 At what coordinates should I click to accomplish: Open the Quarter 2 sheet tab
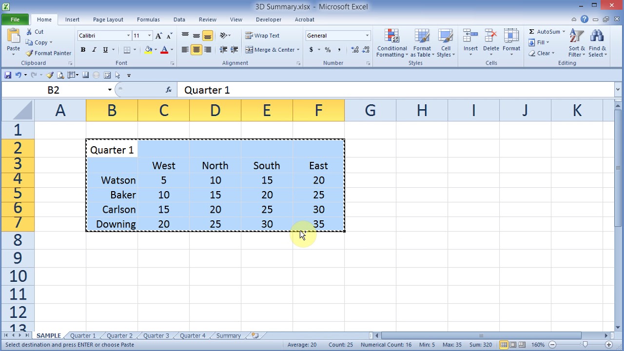pos(119,336)
